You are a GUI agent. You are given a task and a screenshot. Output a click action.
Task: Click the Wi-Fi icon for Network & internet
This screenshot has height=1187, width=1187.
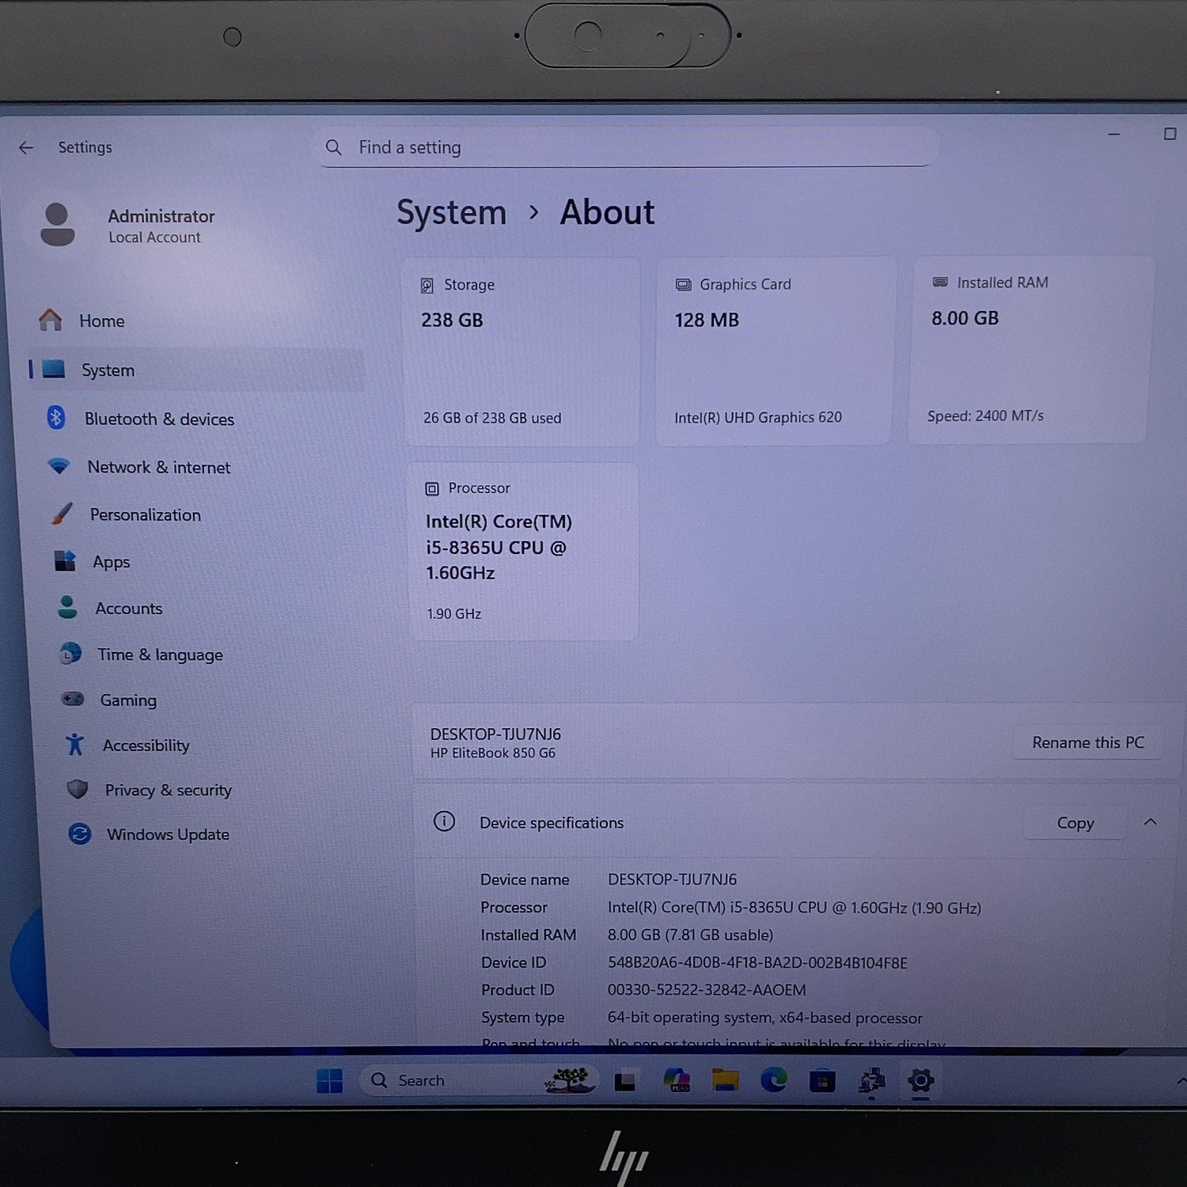59,466
